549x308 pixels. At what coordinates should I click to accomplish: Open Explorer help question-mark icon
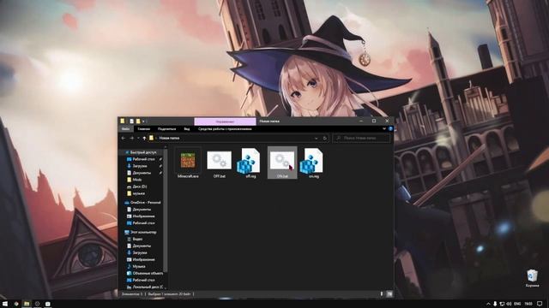point(390,129)
